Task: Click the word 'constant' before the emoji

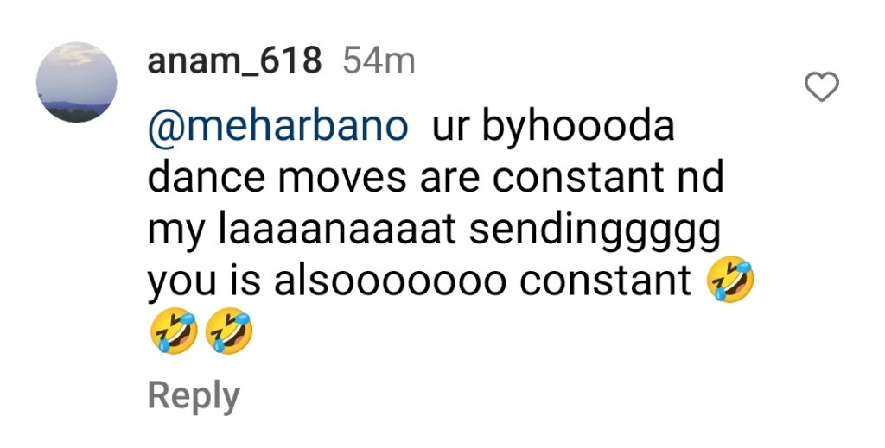Action: click(605, 281)
